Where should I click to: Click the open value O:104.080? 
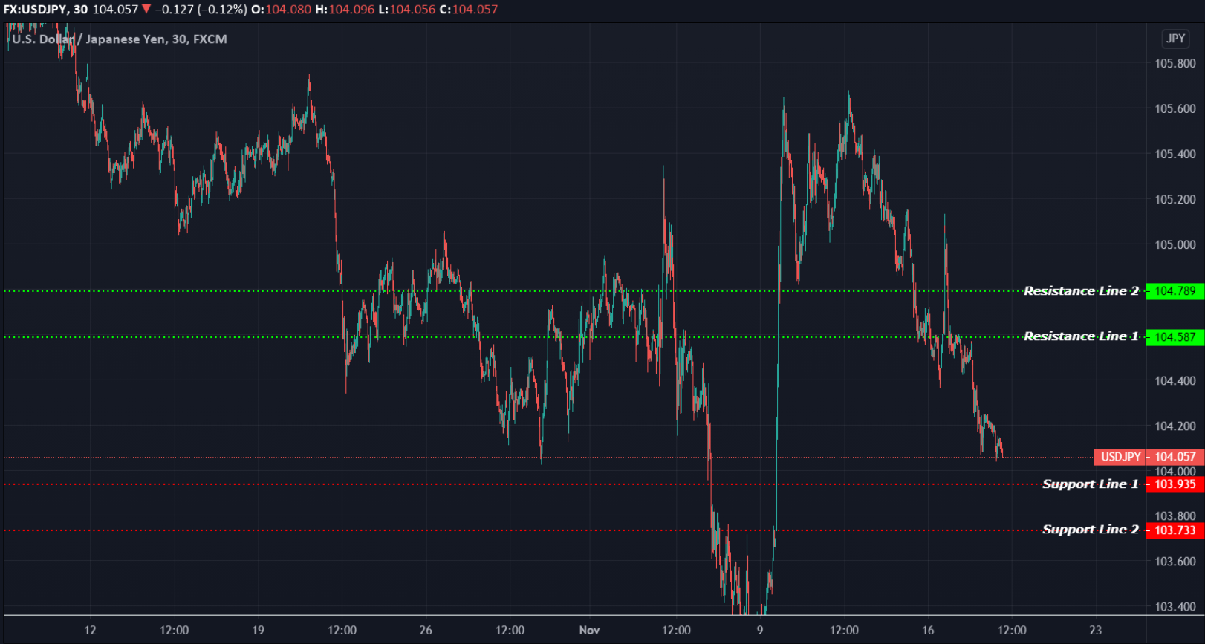pyautogui.click(x=281, y=10)
